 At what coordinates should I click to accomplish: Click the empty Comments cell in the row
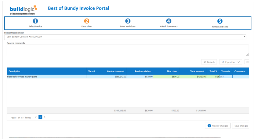click(241, 77)
